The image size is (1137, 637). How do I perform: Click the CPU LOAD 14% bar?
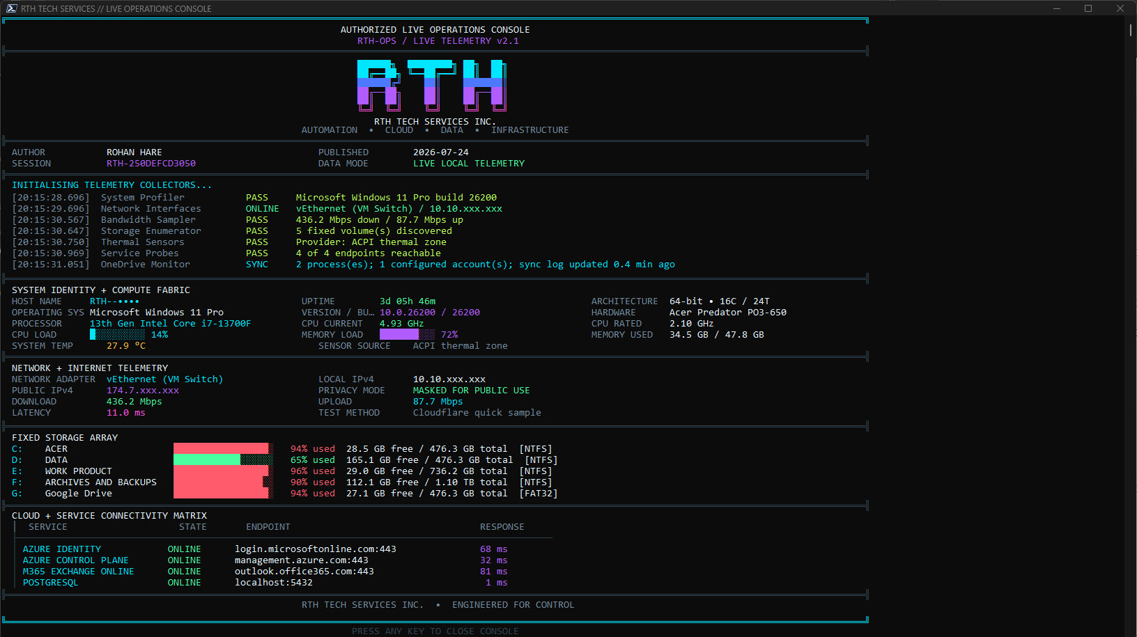[x=117, y=335]
